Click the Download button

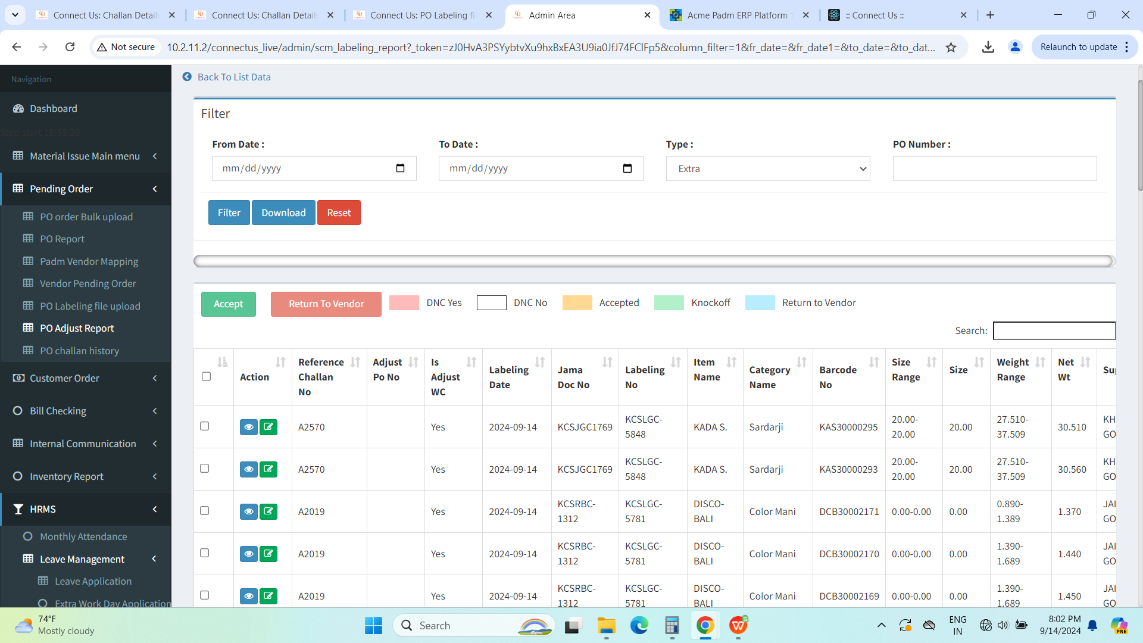[x=283, y=213]
